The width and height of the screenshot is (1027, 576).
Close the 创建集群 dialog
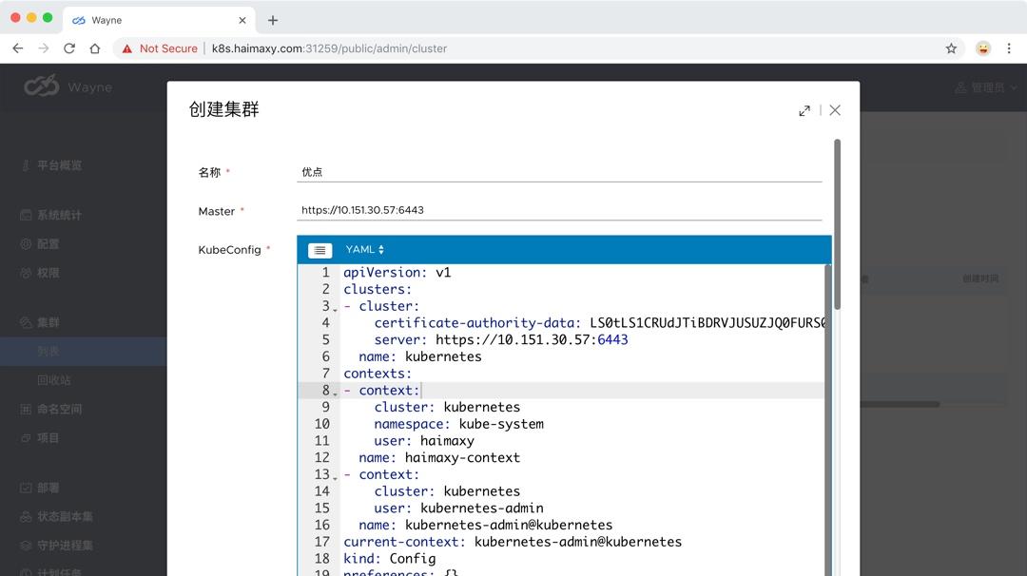tap(835, 110)
